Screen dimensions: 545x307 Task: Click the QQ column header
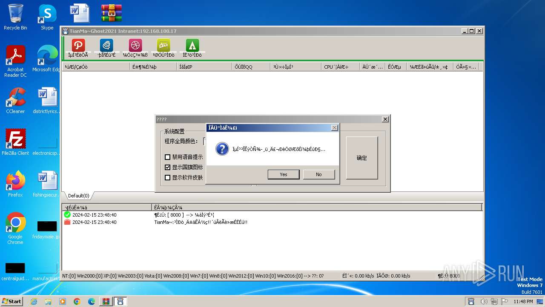pos(251,67)
